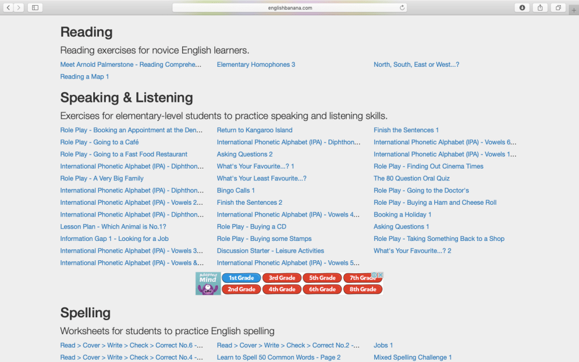Open The 80 Question Oral Quiz
This screenshot has width=579, height=362.
click(412, 178)
